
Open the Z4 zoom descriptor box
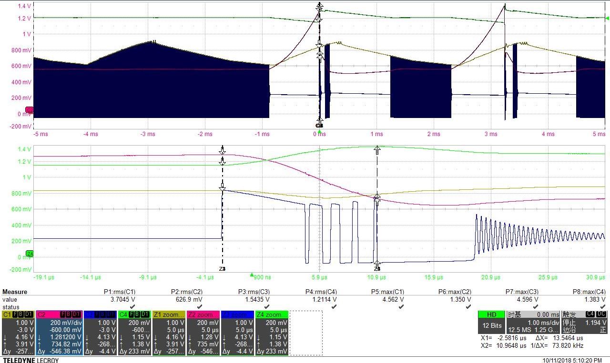point(272,333)
